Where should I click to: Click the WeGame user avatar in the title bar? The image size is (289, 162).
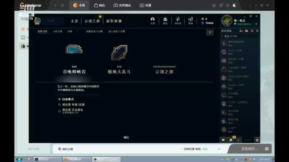[234, 5]
